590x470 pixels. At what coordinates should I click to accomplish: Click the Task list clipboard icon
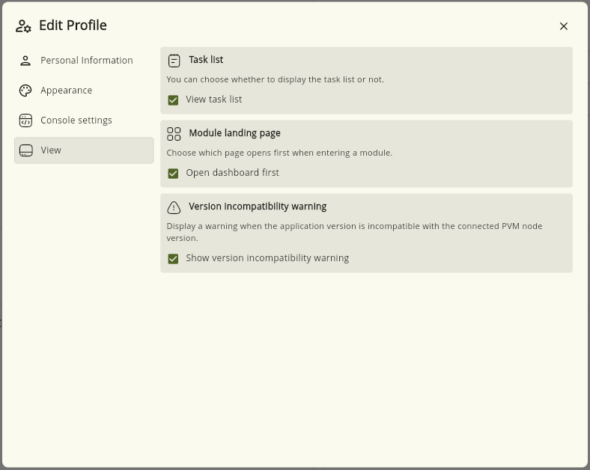tap(174, 60)
